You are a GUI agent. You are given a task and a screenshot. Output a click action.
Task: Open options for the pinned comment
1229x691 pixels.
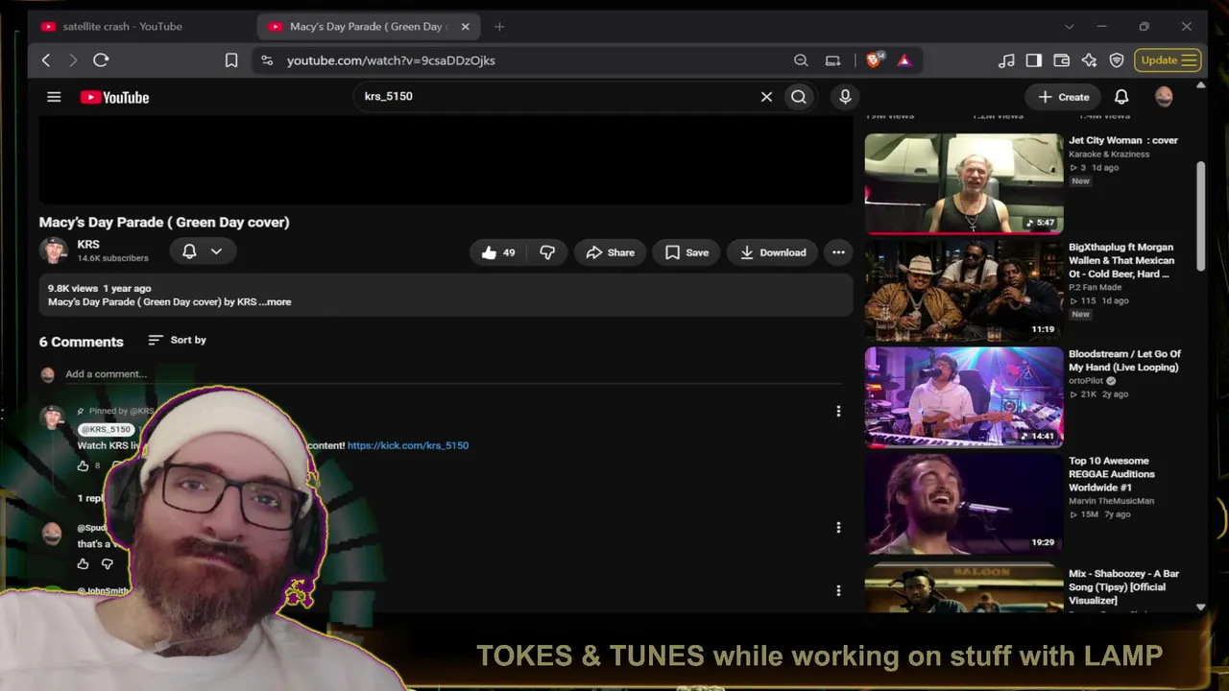coord(838,411)
